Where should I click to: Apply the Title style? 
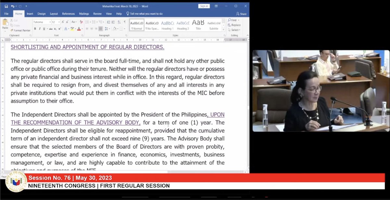[x=198, y=25]
